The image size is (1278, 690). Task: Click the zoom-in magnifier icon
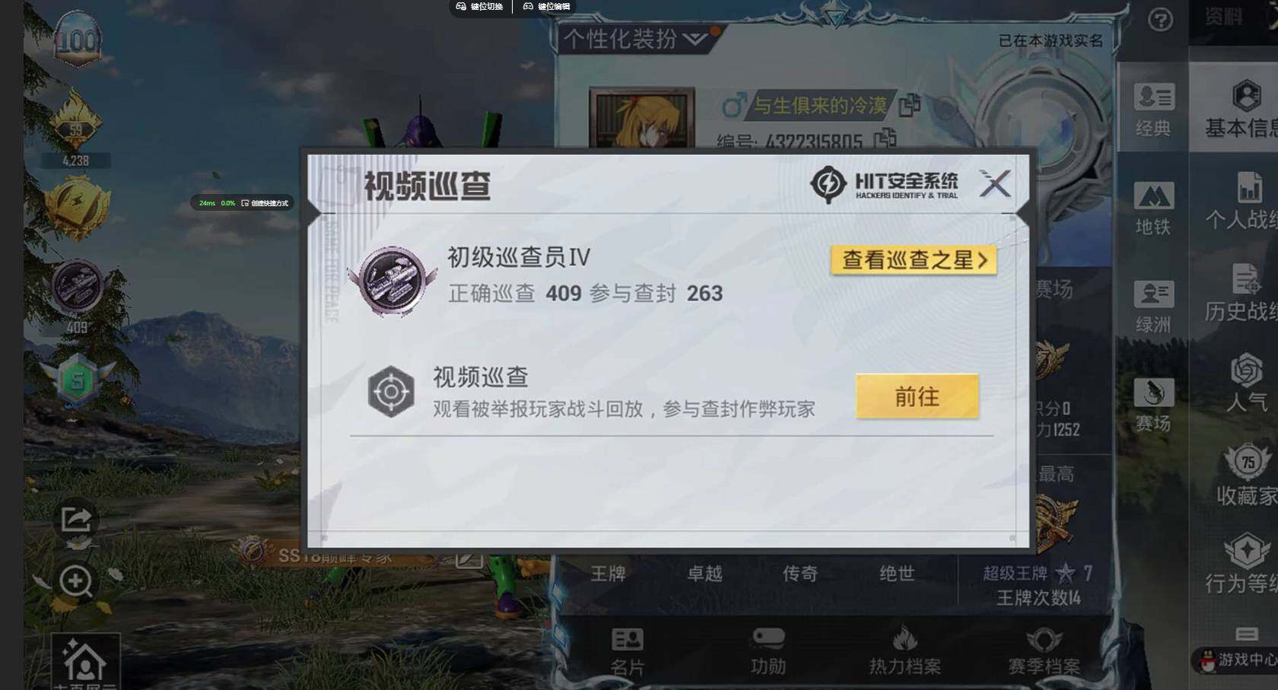pyautogui.click(x=76, y=582)
